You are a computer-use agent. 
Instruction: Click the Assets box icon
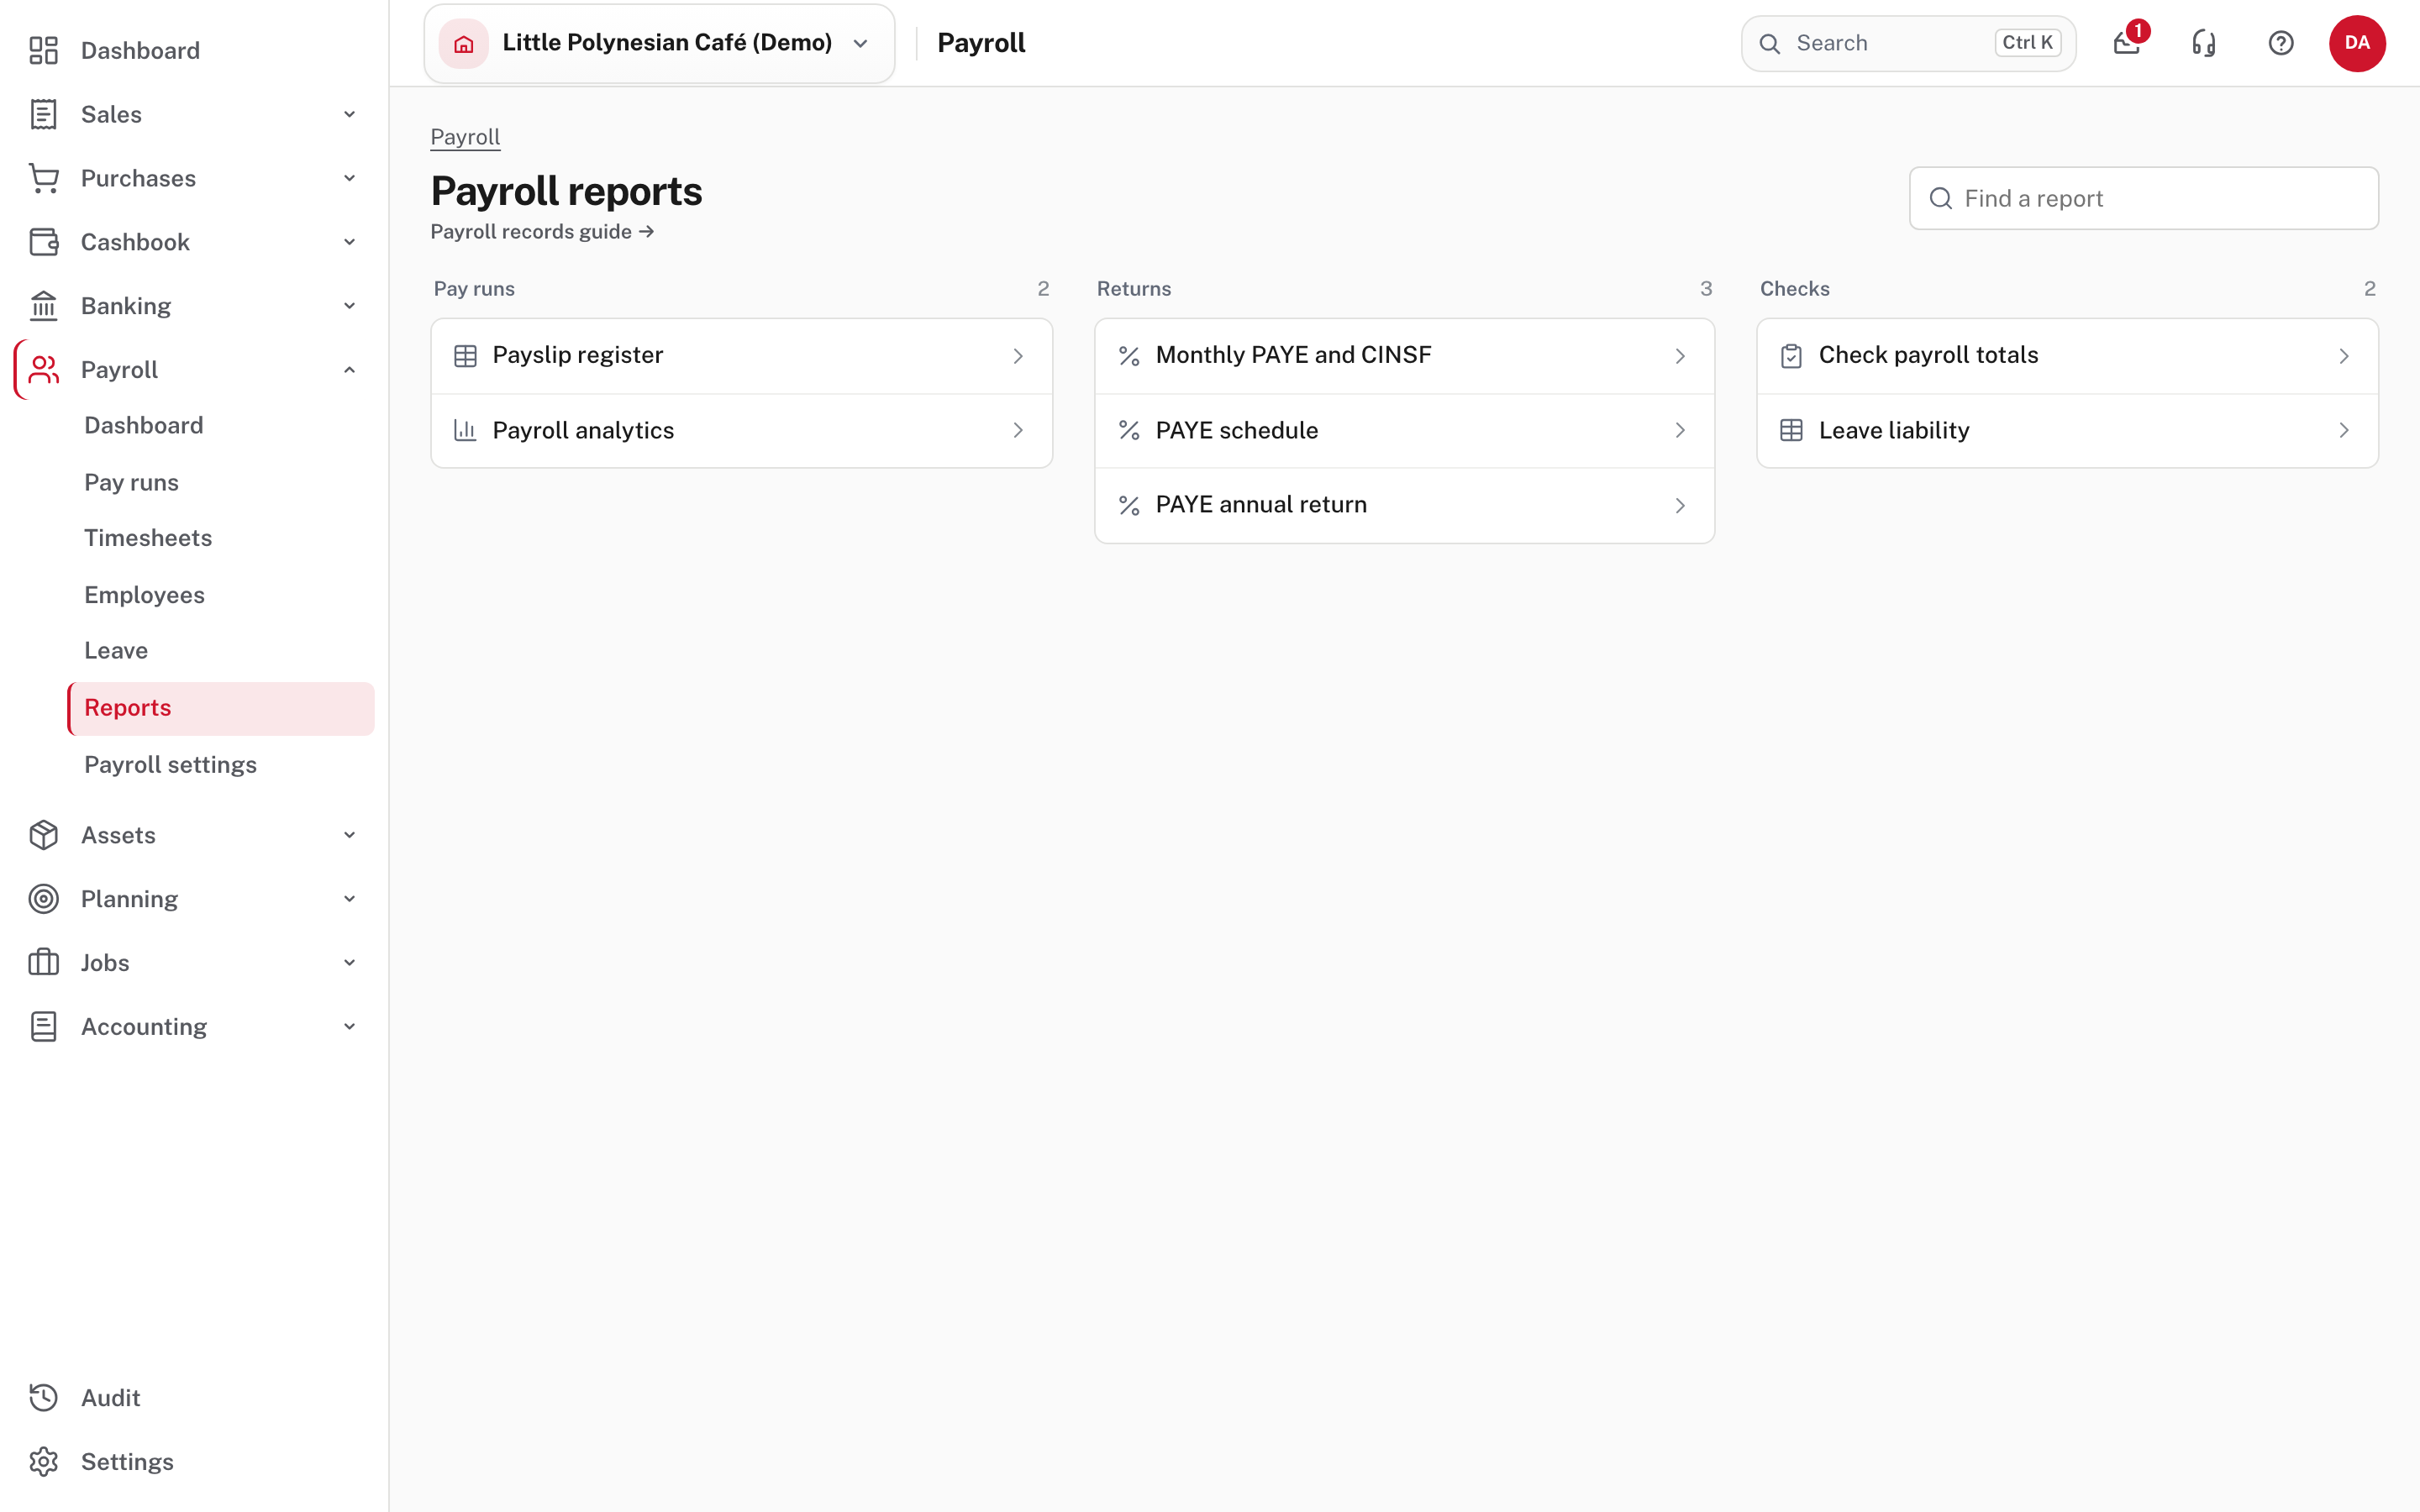(x=43, y=835)
